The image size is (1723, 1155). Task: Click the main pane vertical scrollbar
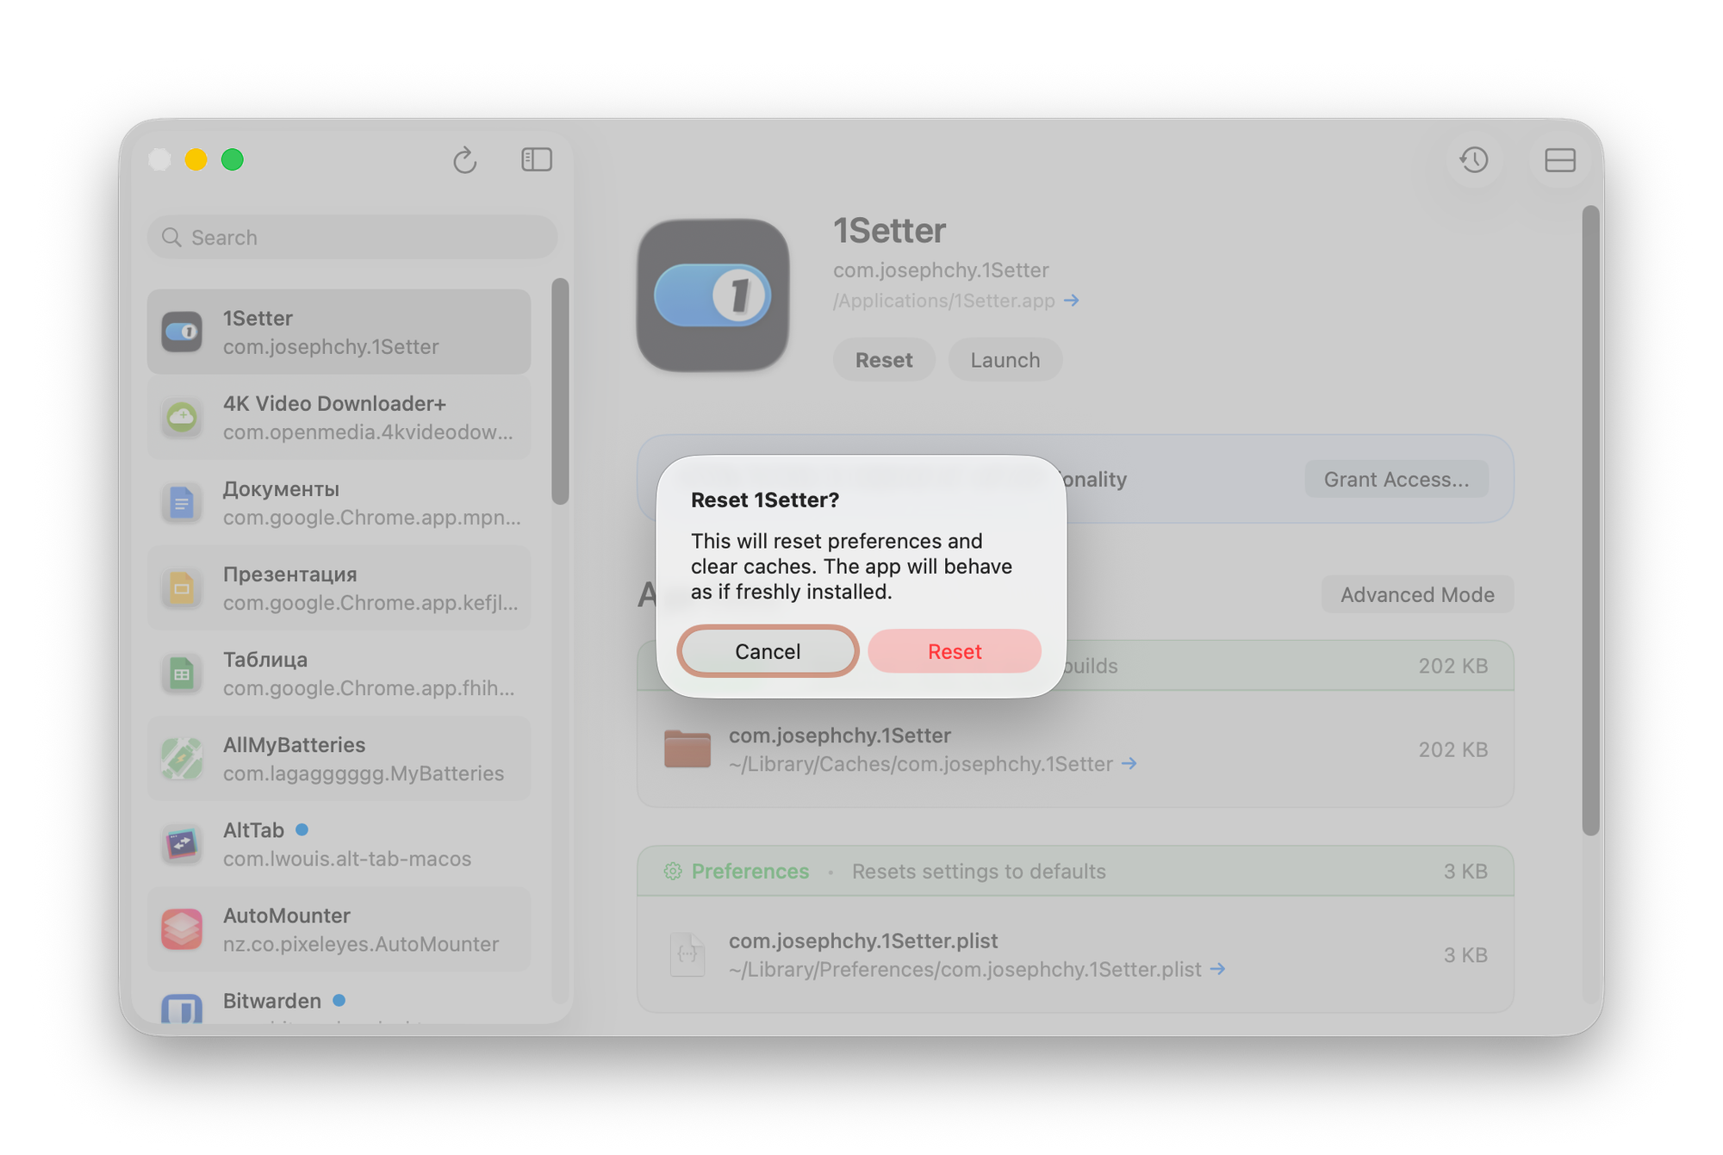click(x=1590, y=519)
